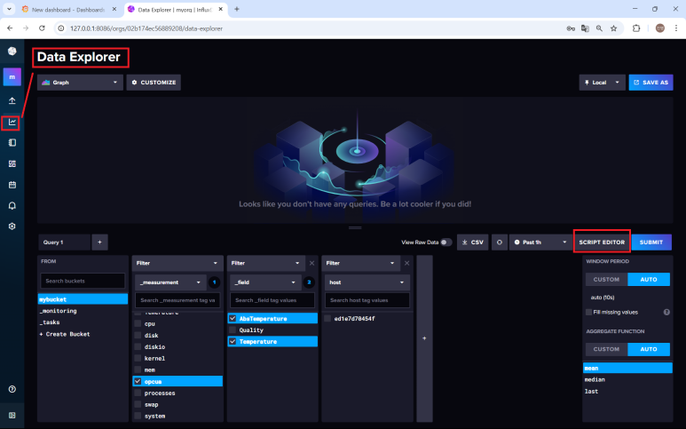The height and width of the screenshot is (429, 686).
Task: Uncheck the opcua measurement
Action: (x=138, y=381)
